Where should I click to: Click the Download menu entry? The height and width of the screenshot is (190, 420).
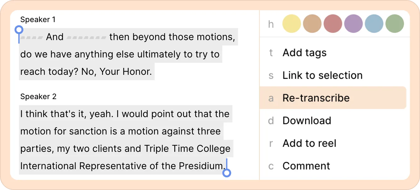(x=307, y=121)
